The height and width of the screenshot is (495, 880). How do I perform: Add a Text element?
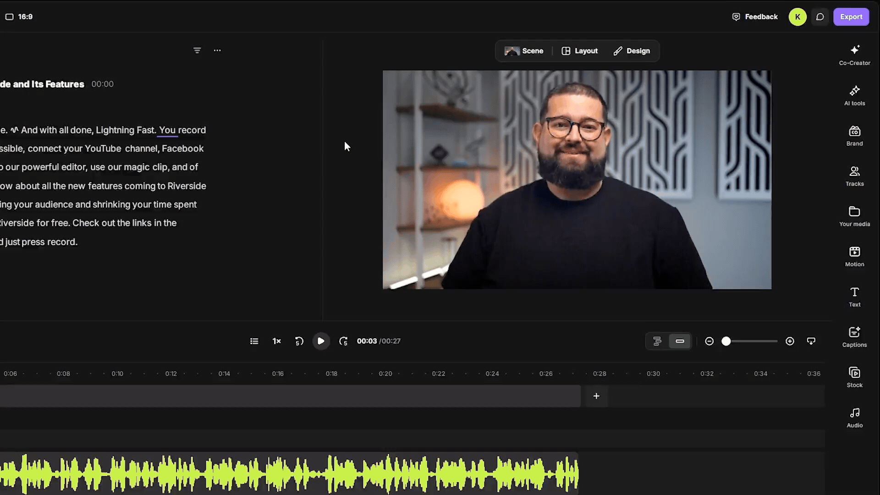[x=854, y=297]
